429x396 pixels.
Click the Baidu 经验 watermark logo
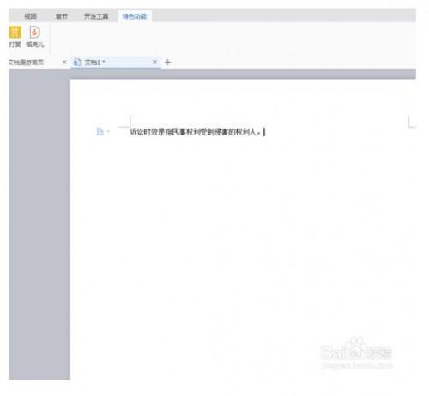357,352
